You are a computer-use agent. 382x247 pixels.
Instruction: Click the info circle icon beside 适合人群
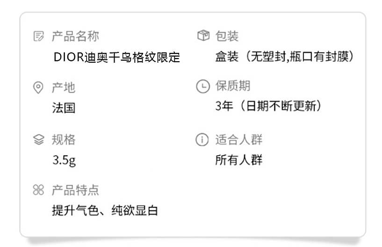[202, 140]
